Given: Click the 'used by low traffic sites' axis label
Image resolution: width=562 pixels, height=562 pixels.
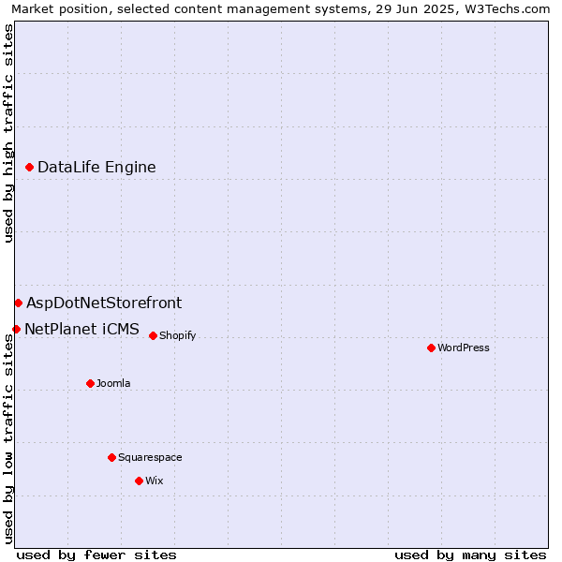Looking at the screenshot, I should point(7,439).
